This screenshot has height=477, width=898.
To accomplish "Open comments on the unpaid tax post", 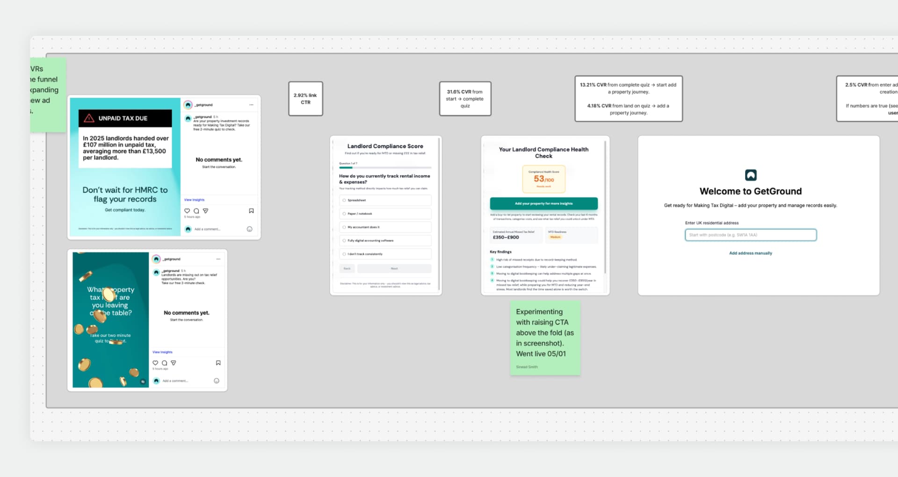I will point(196,211).
